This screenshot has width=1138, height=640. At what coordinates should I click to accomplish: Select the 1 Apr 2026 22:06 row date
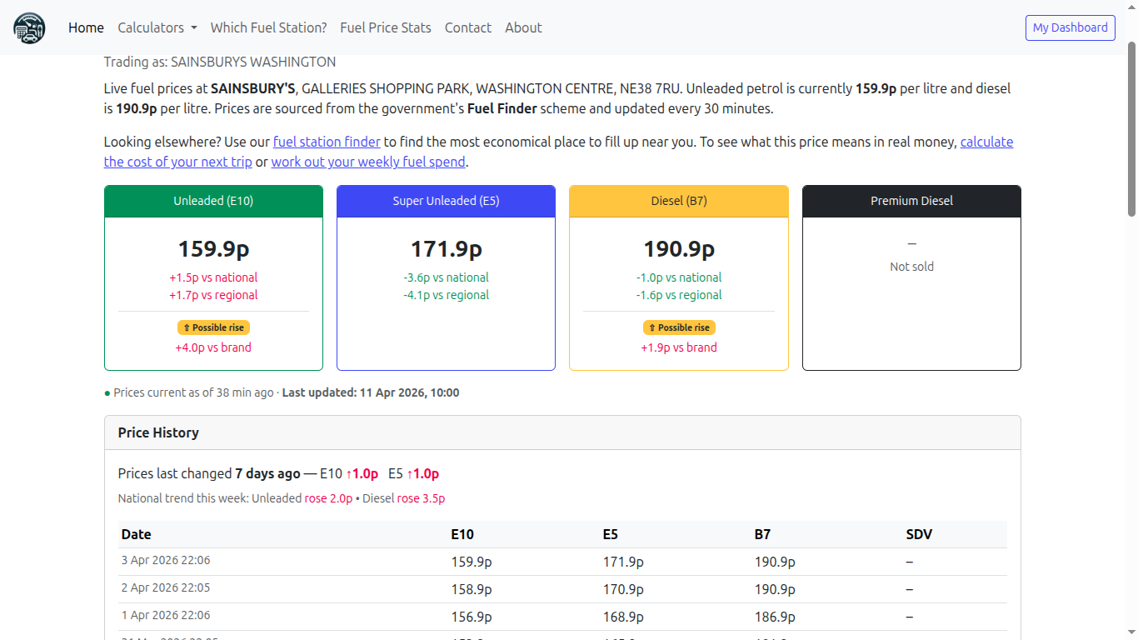pos(166,615)
